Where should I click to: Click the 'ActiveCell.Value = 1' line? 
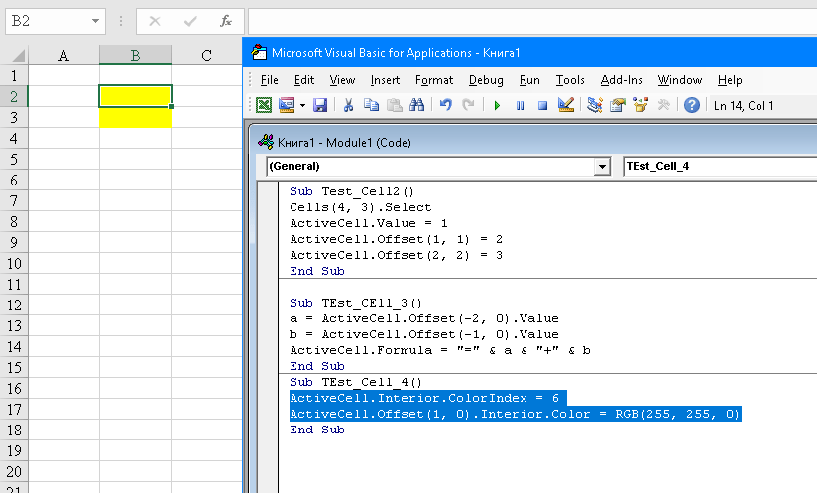[x=369, y=223]
